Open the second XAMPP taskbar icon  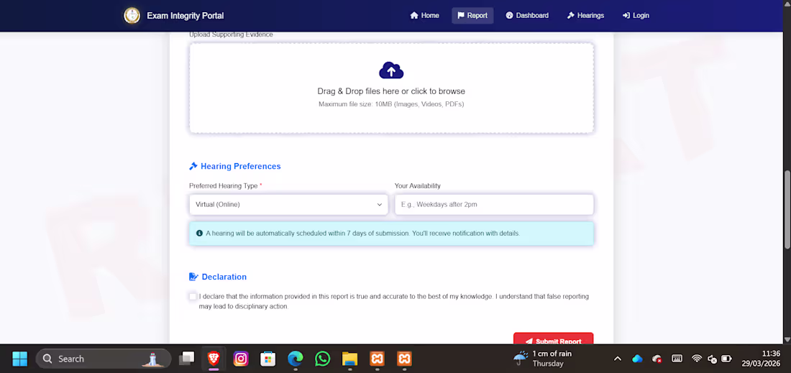pos(405,359)
